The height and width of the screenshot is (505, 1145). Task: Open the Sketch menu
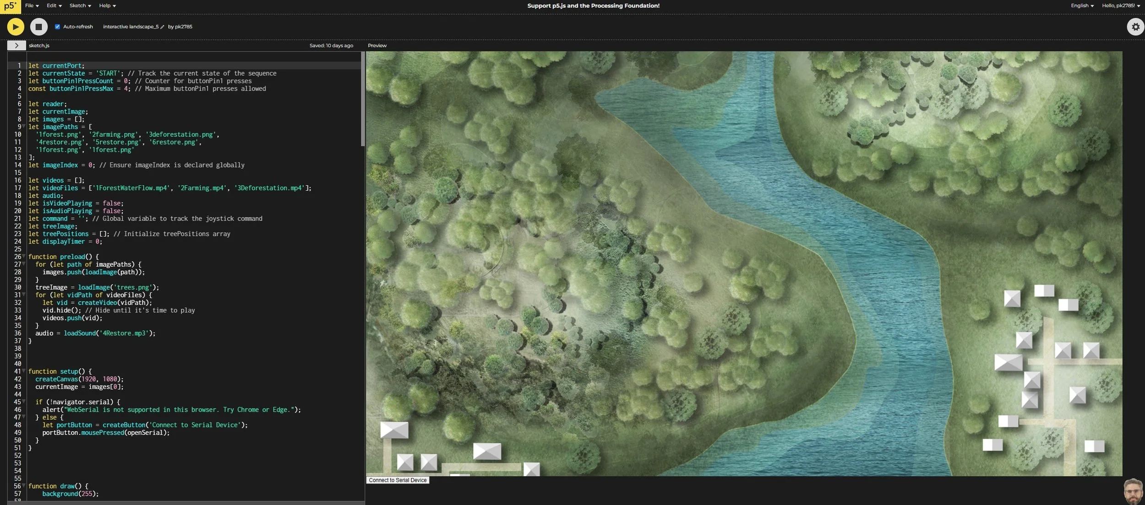tap(80, 5)
